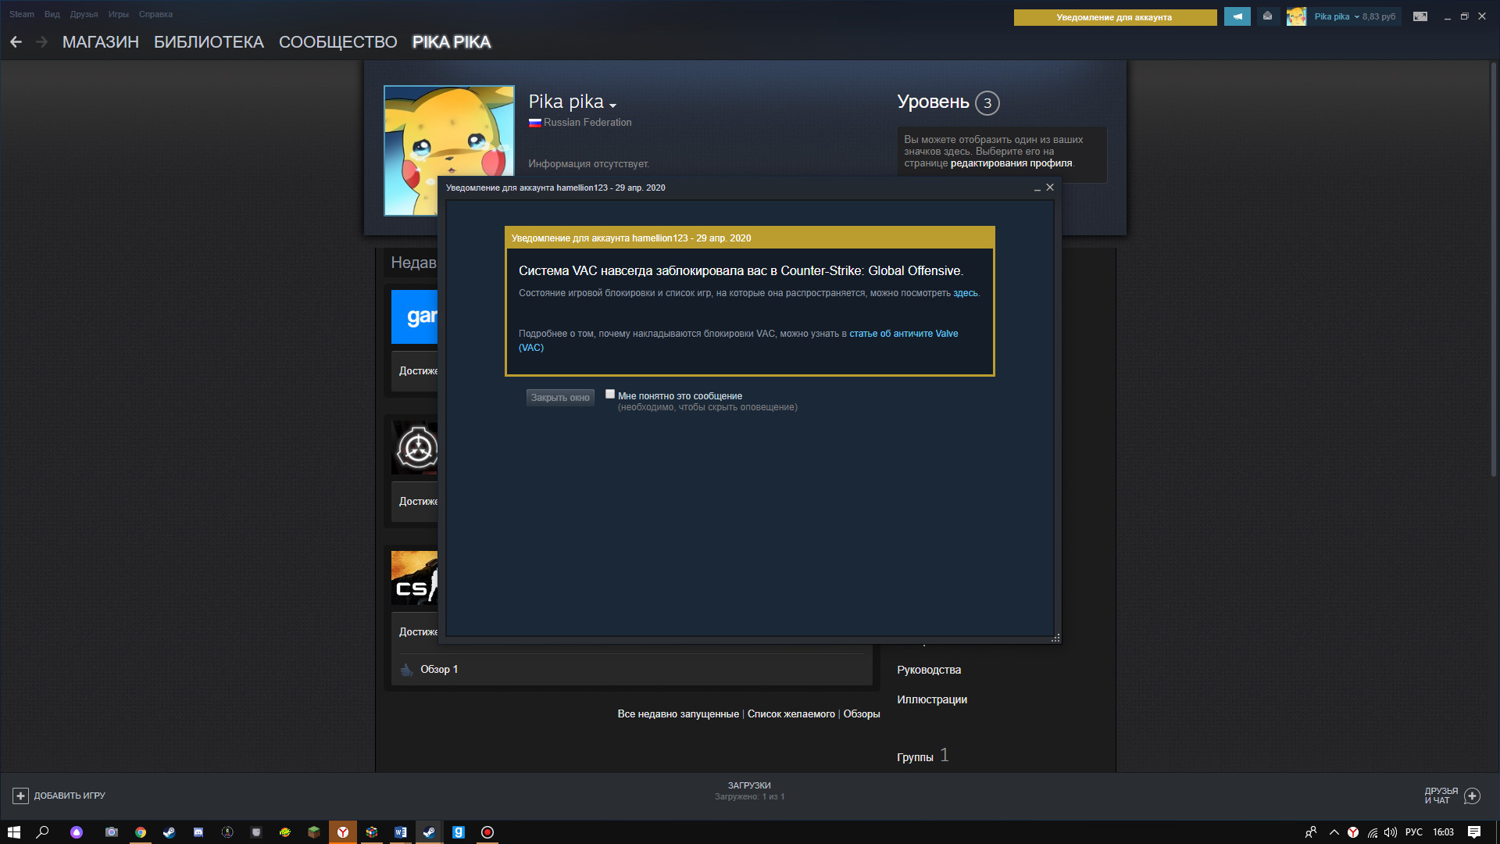Image resolution: width=1500 pixels, height=844 pixels.
Task: Go to the СООБЩЕСТВО tab
Action: [x=338, y=42]
